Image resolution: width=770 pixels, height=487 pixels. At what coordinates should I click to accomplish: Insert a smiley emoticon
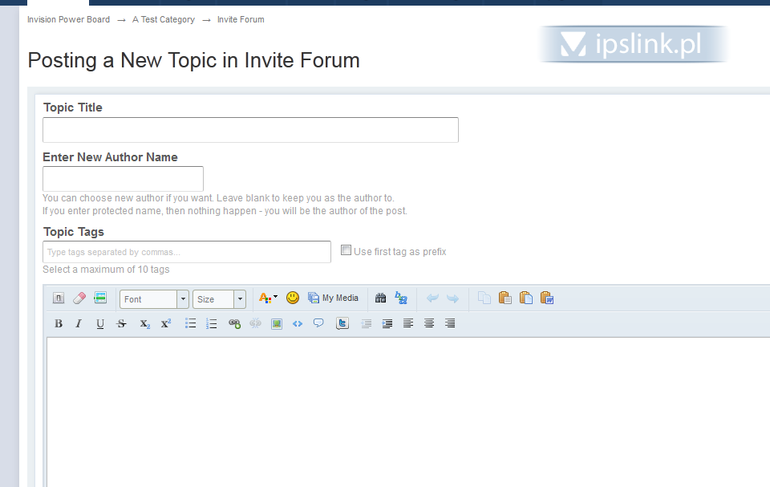293,298
